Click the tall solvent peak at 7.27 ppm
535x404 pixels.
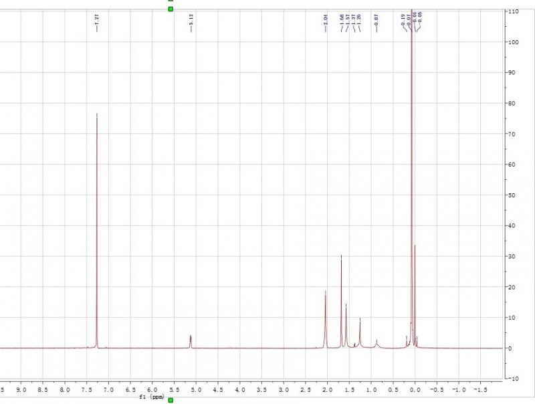click(97, 231)
